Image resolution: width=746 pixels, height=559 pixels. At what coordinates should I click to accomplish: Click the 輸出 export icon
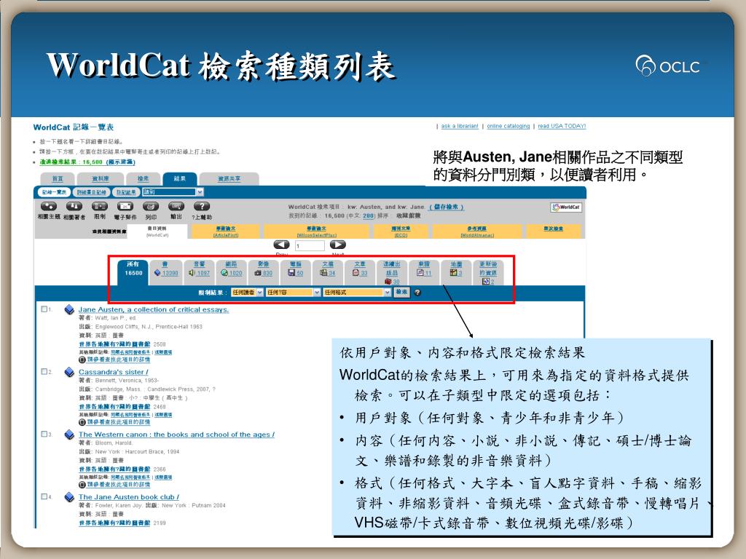click(x=176, y=206)
